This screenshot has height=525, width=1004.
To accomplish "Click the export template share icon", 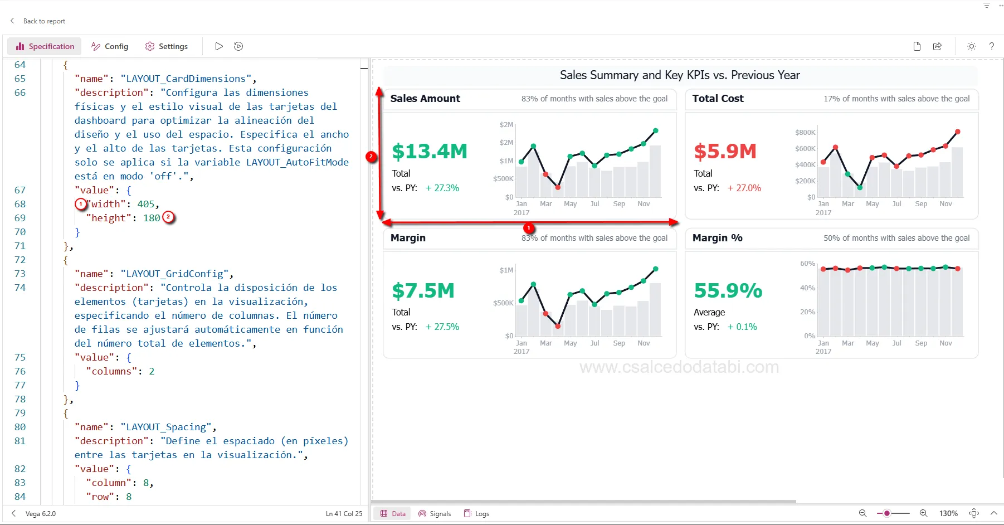I will coord(937,46).
